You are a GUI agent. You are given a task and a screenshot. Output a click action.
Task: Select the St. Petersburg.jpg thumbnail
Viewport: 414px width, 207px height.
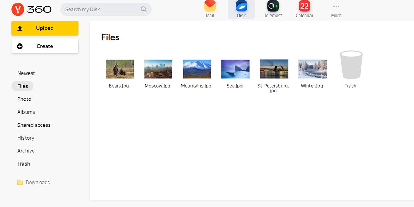[x=274, y=69]
